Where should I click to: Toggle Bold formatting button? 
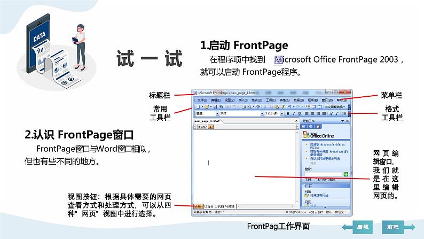click(287, 114)
